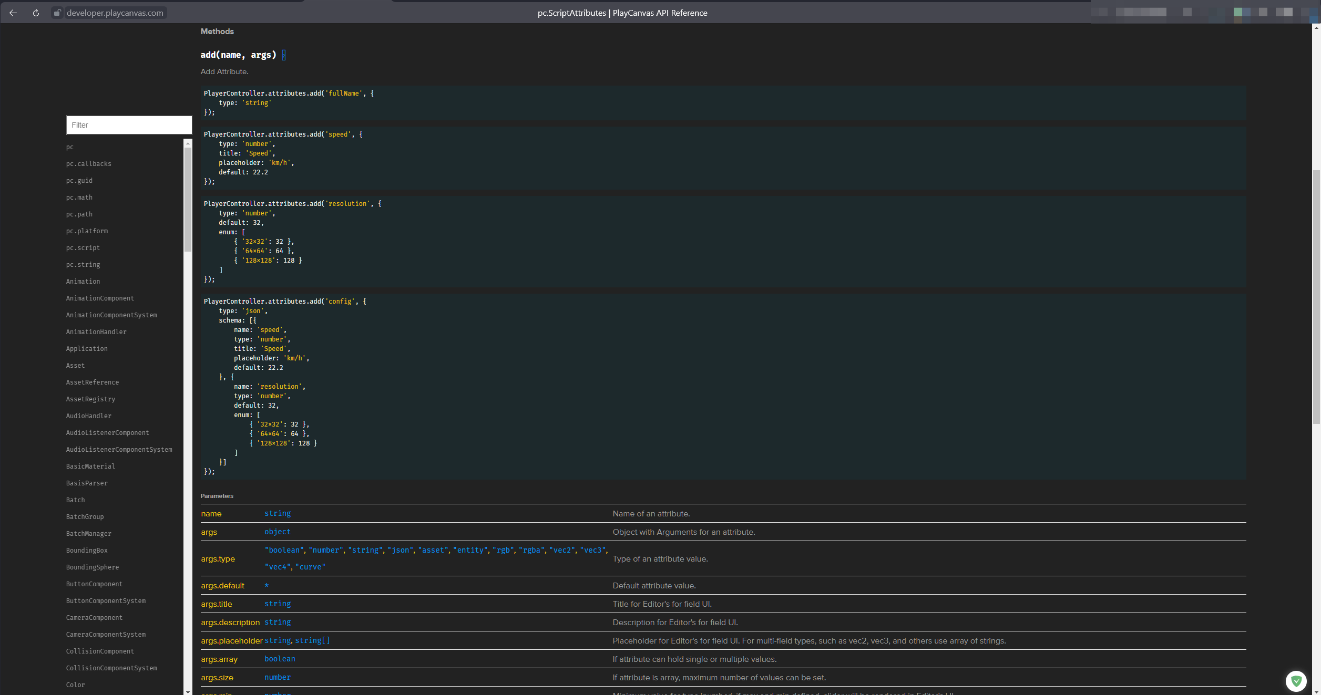Click the green shield icon in bottom corner
The height and width of the screenshot is (695, 1321).
1296,681
